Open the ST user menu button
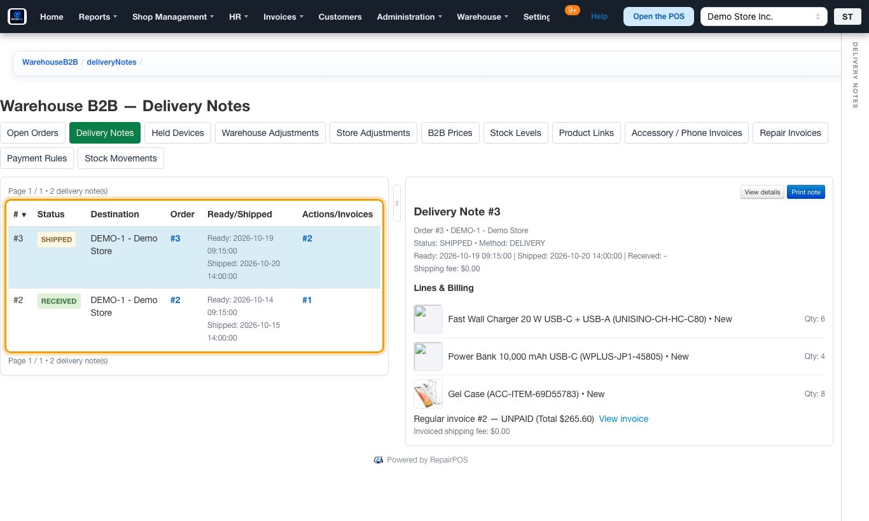Screen dimensions: 869x521 (x=847, y=17)
